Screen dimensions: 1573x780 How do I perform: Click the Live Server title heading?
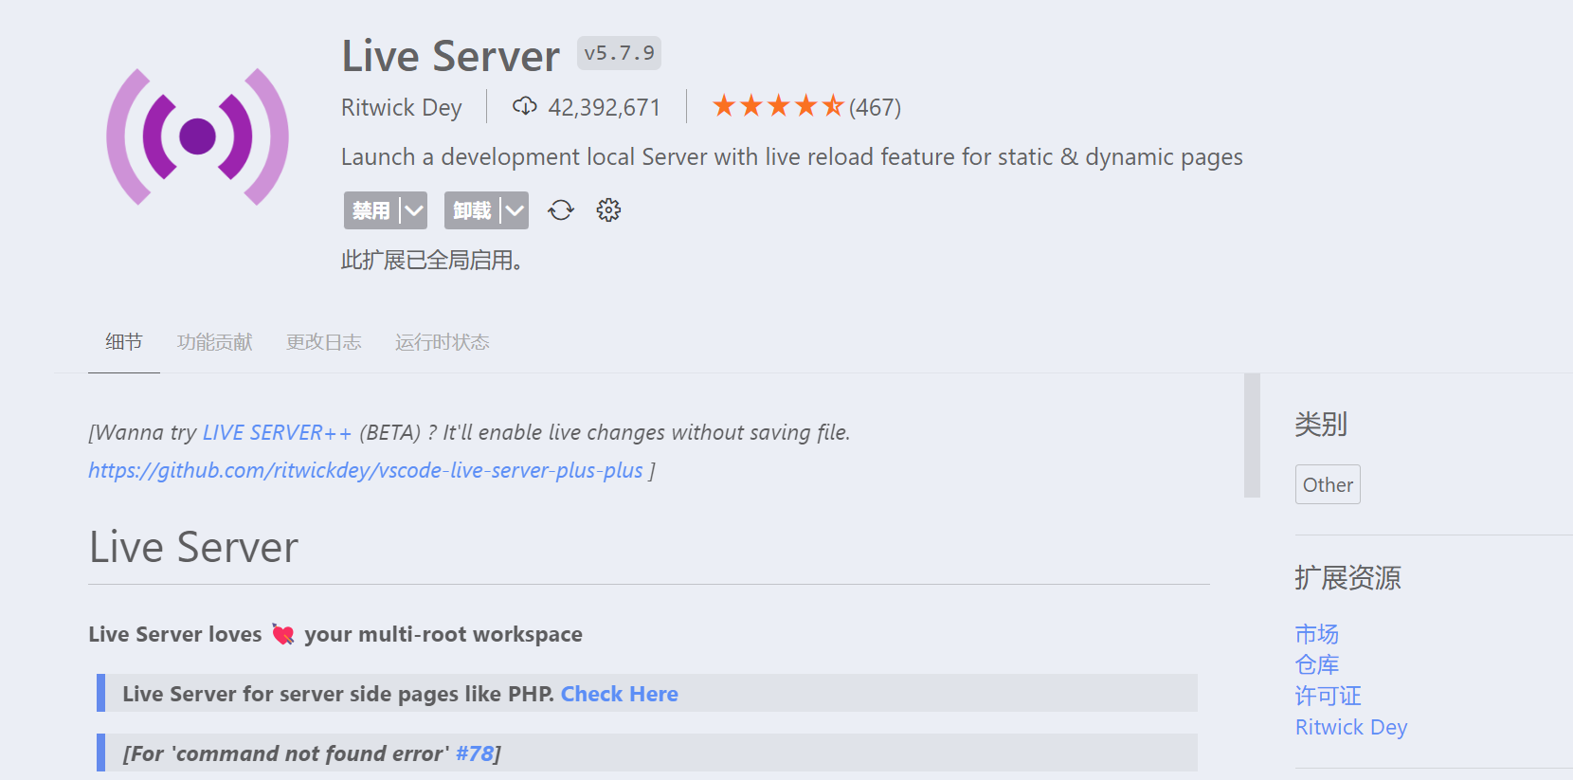[450, 56]
